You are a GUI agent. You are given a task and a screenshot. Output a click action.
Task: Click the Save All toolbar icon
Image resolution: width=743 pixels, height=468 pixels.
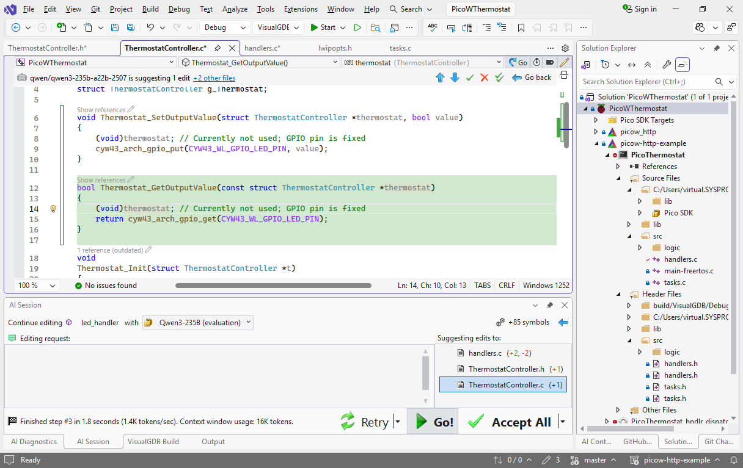(x=131, y=27)
